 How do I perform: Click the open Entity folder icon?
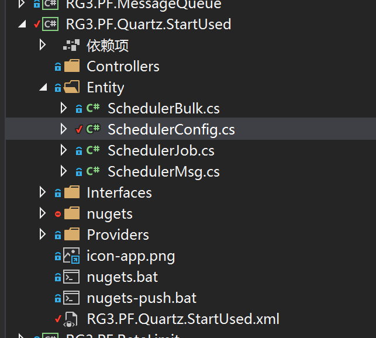[71, 87]
